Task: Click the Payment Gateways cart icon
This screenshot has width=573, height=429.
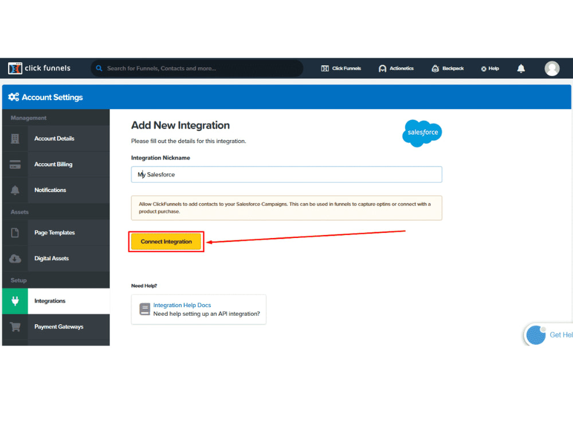Action: tap(15, 327)
